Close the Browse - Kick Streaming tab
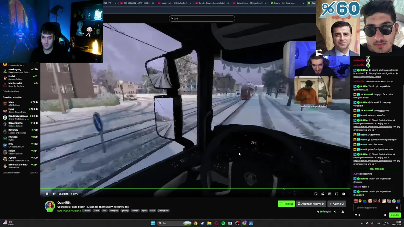 [303, 3]
